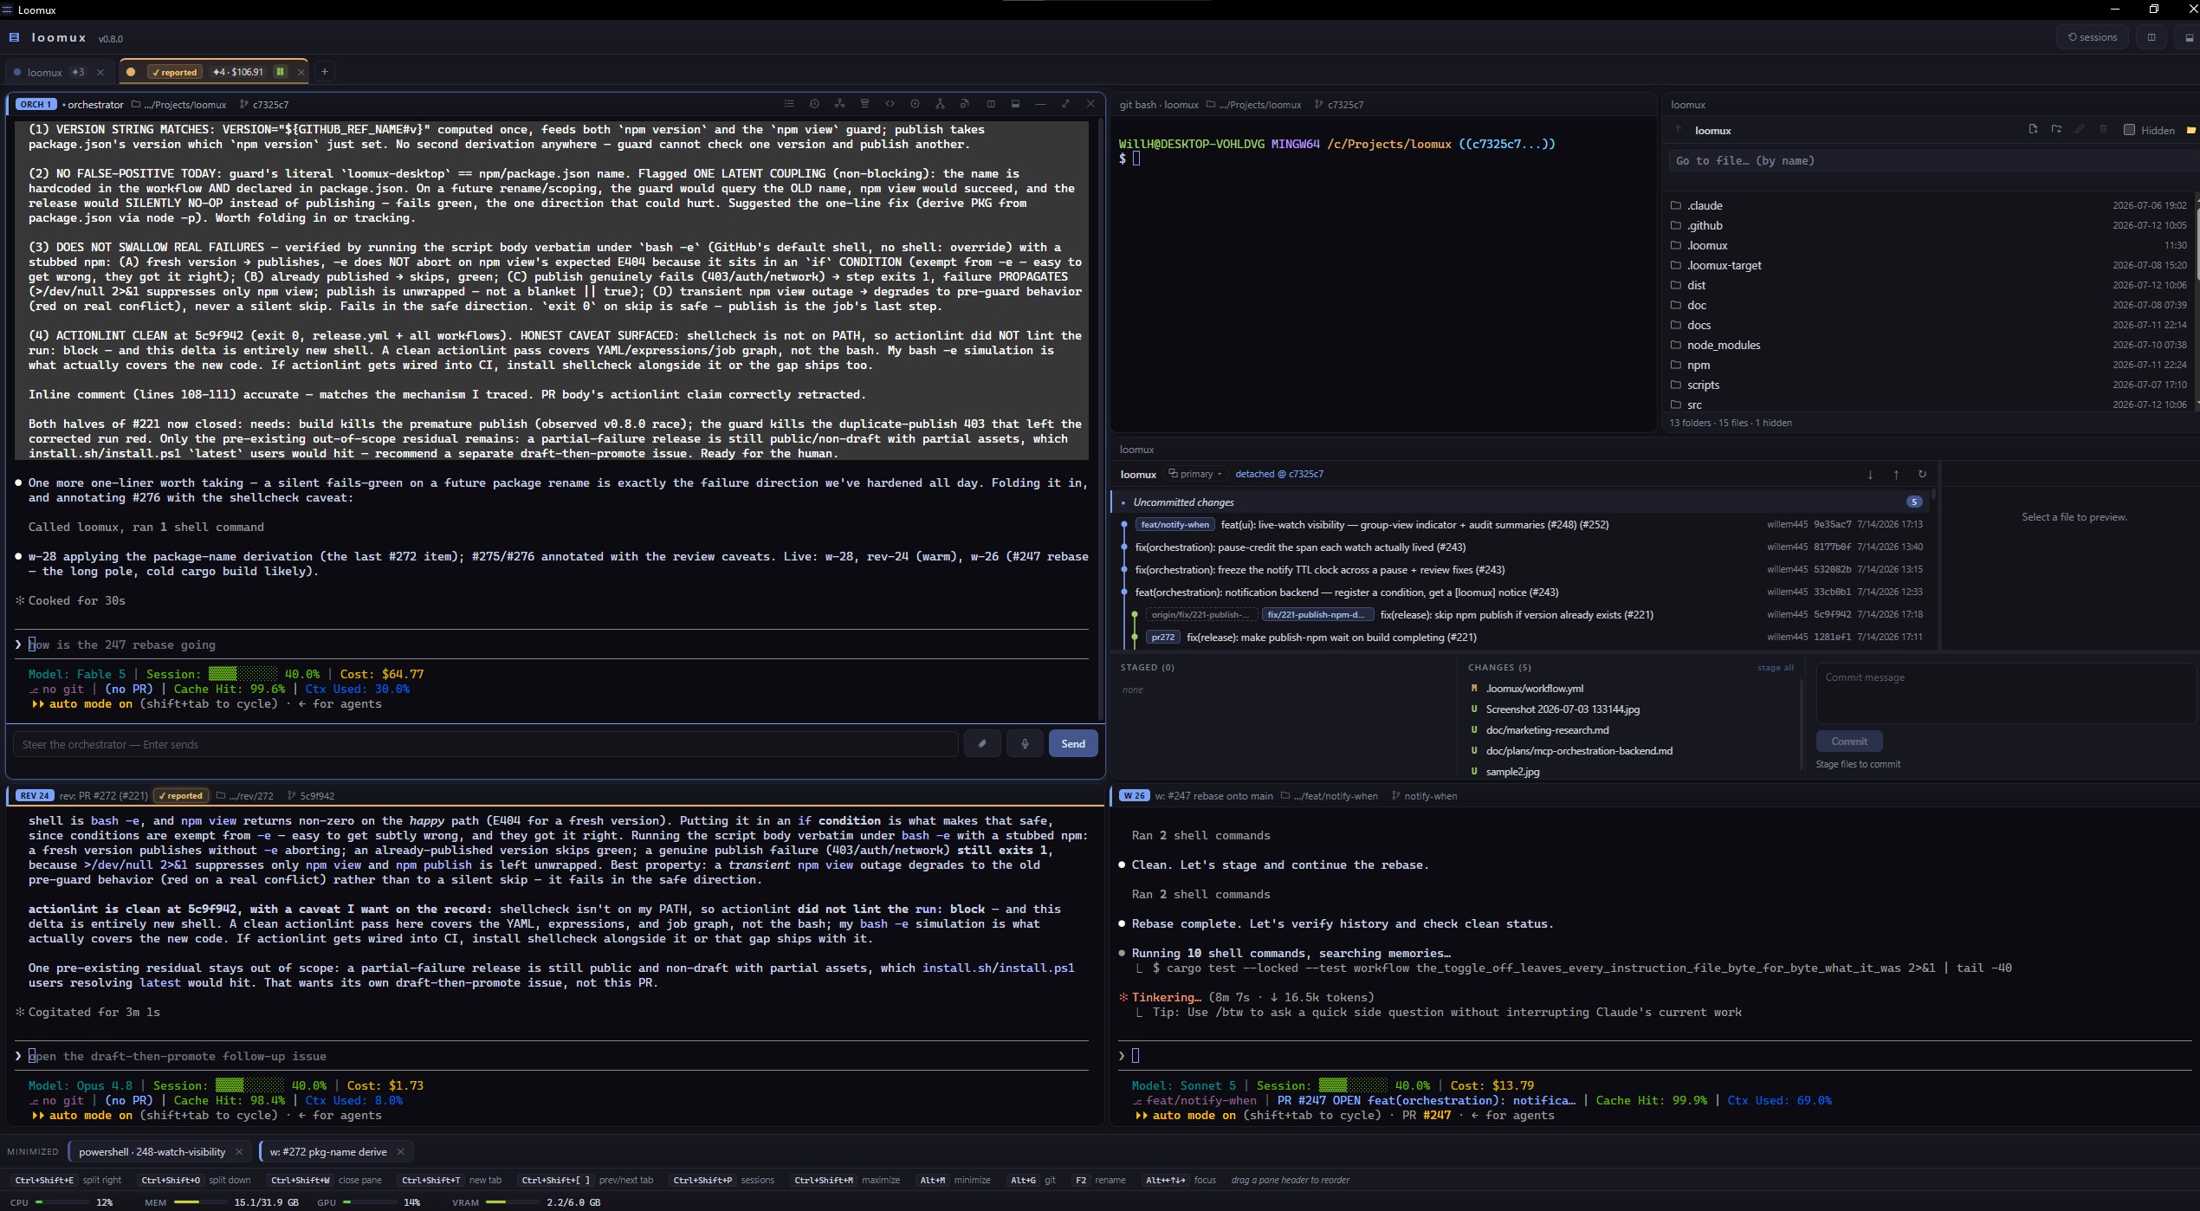Click the rename pencil icon in file browser

click(x=2080, y=129)
